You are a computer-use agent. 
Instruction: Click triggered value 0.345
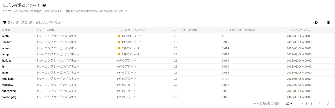pos(226,42)
